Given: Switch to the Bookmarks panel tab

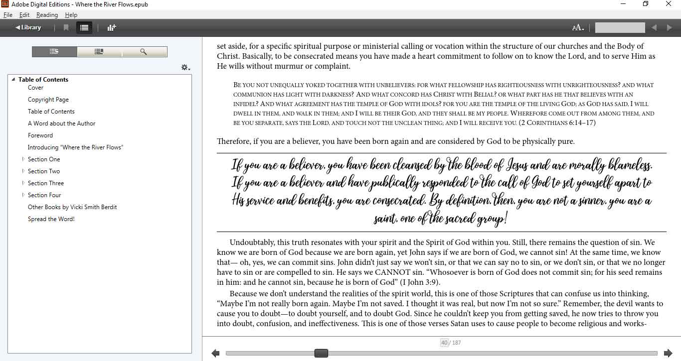Looking at the screenshot, I should (99, 52).
